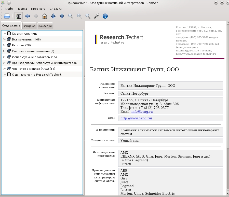The width and height of the screenshot is (229, 197).
Task: Select О департаменте Research.TechArt entry
Action: click(37, 75)
